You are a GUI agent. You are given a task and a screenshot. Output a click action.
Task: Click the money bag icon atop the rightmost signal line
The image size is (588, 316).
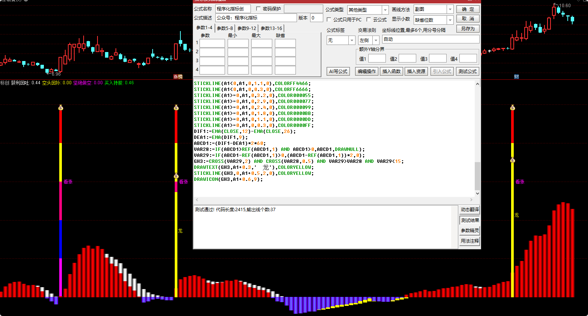click(513, 108)
